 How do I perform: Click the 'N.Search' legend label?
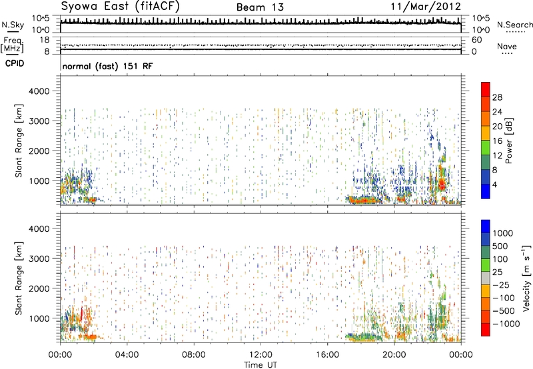(x=514, y=25)
